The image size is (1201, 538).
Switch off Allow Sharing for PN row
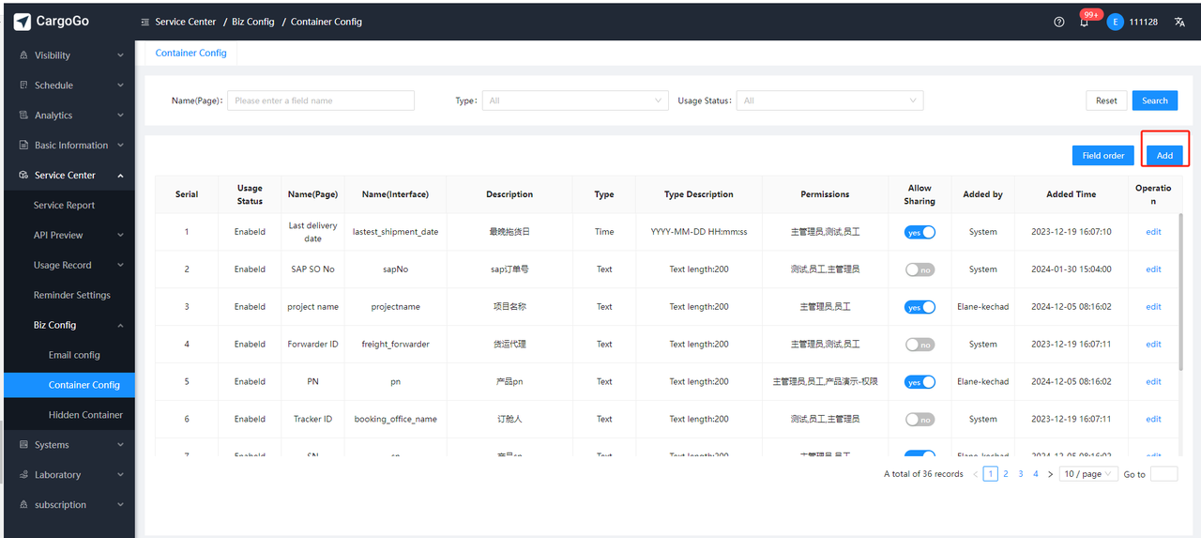(920, 382)
